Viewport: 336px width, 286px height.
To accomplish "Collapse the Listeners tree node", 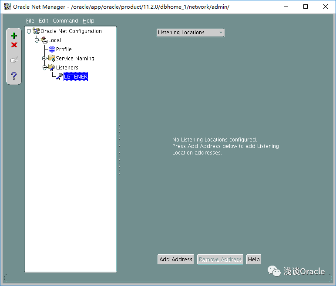I will (x=44, y=68).
